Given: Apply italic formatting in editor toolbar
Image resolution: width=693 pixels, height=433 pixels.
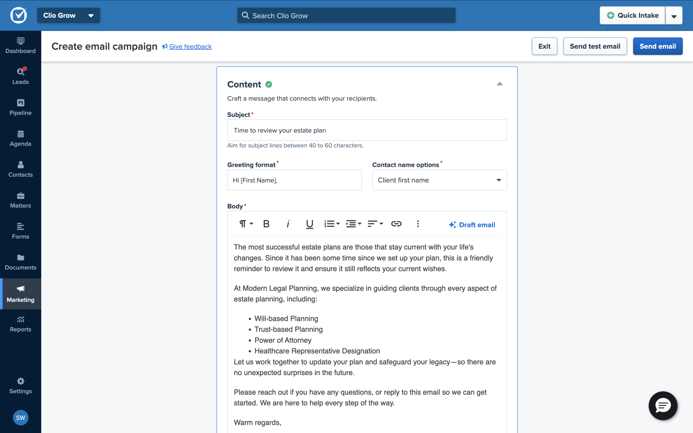Looking at the screenshot, I should [x=288, y=224].
